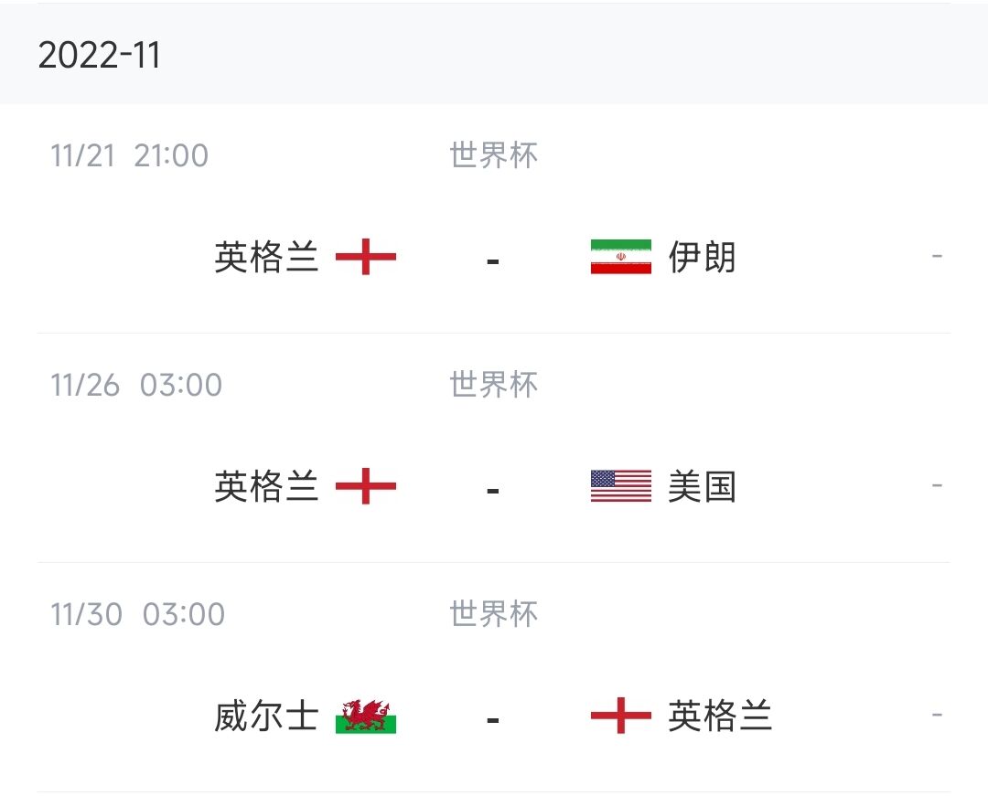Click England flag in Iran match

365,257
